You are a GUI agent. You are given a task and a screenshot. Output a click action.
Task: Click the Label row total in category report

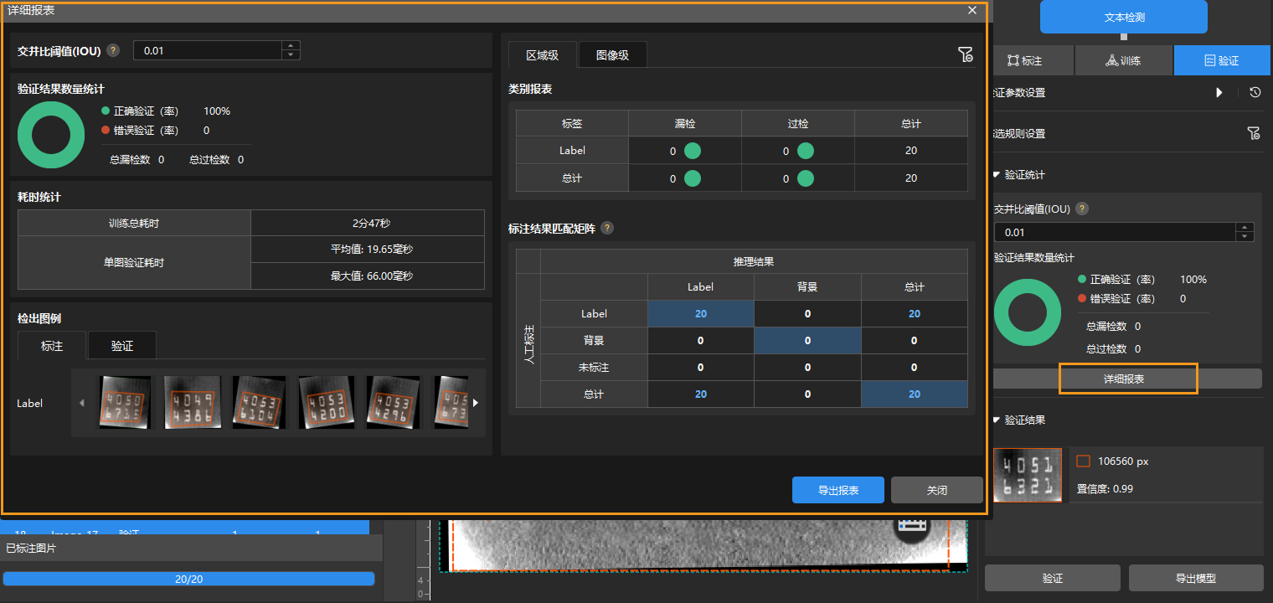coord(911,151)
